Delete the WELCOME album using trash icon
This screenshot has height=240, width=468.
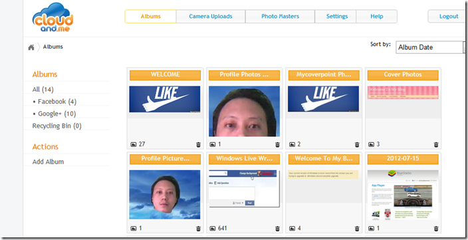198,144
